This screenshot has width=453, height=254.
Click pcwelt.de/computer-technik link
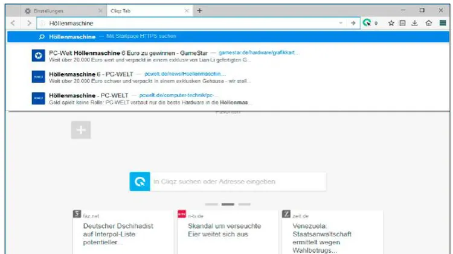(x=178, y=95)
